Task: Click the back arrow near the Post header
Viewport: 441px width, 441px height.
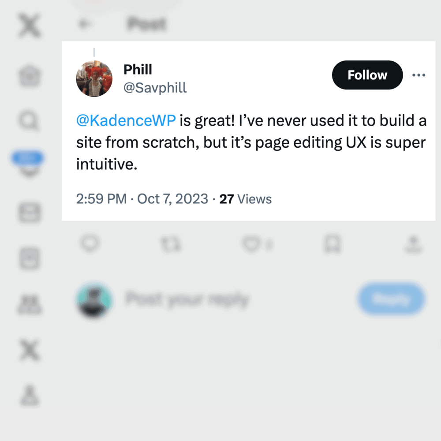Action: tap(85, 24)
